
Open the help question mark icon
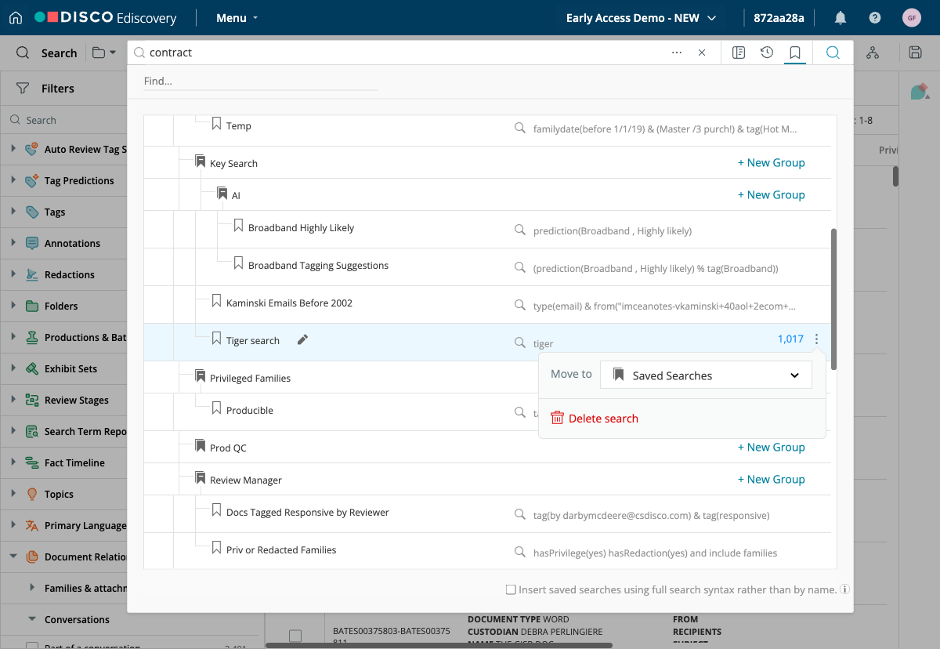875,18
